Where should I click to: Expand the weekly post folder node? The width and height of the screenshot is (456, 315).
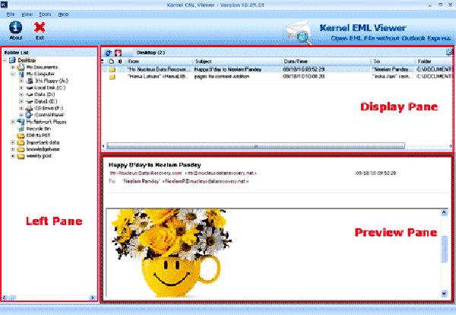pos(13,156)
